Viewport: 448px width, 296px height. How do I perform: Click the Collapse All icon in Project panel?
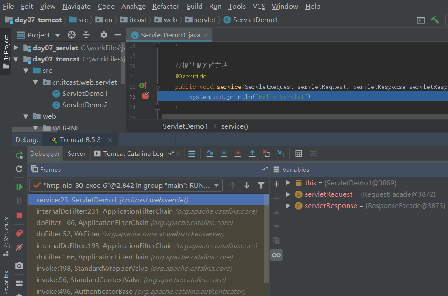(x=86, y=35)
